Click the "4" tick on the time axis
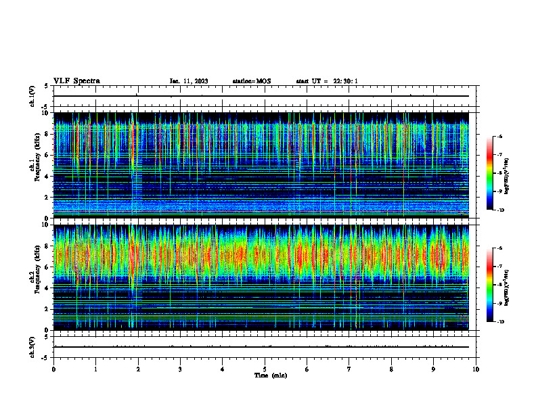536x414 pixels. (x=223, y=369)
